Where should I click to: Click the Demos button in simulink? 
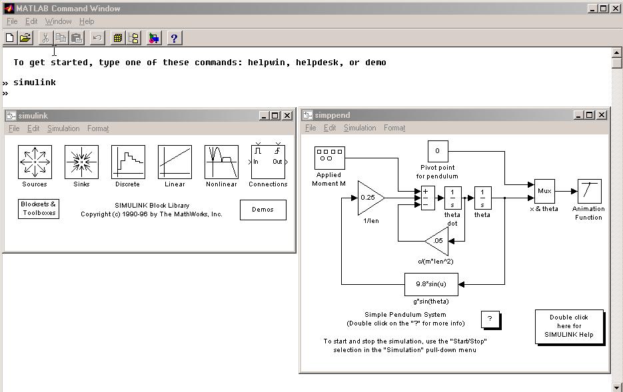[263, 210]
